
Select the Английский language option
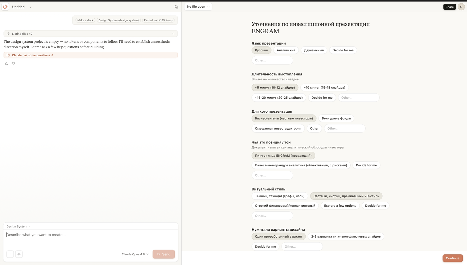[286, 50]
